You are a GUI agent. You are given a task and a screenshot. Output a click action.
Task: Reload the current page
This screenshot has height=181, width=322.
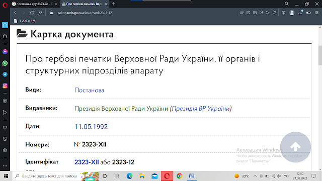pyautogui.click(x=32, y=13)
